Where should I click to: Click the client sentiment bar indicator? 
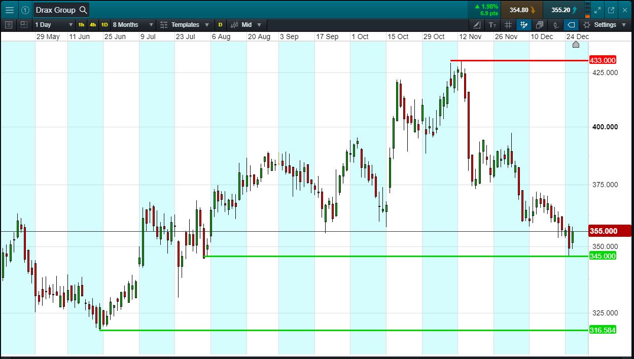pyautogui.click(x=588, y=10)
